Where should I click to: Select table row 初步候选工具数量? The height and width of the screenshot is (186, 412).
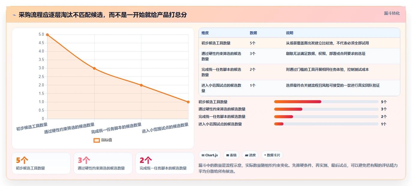coord(299,43)
